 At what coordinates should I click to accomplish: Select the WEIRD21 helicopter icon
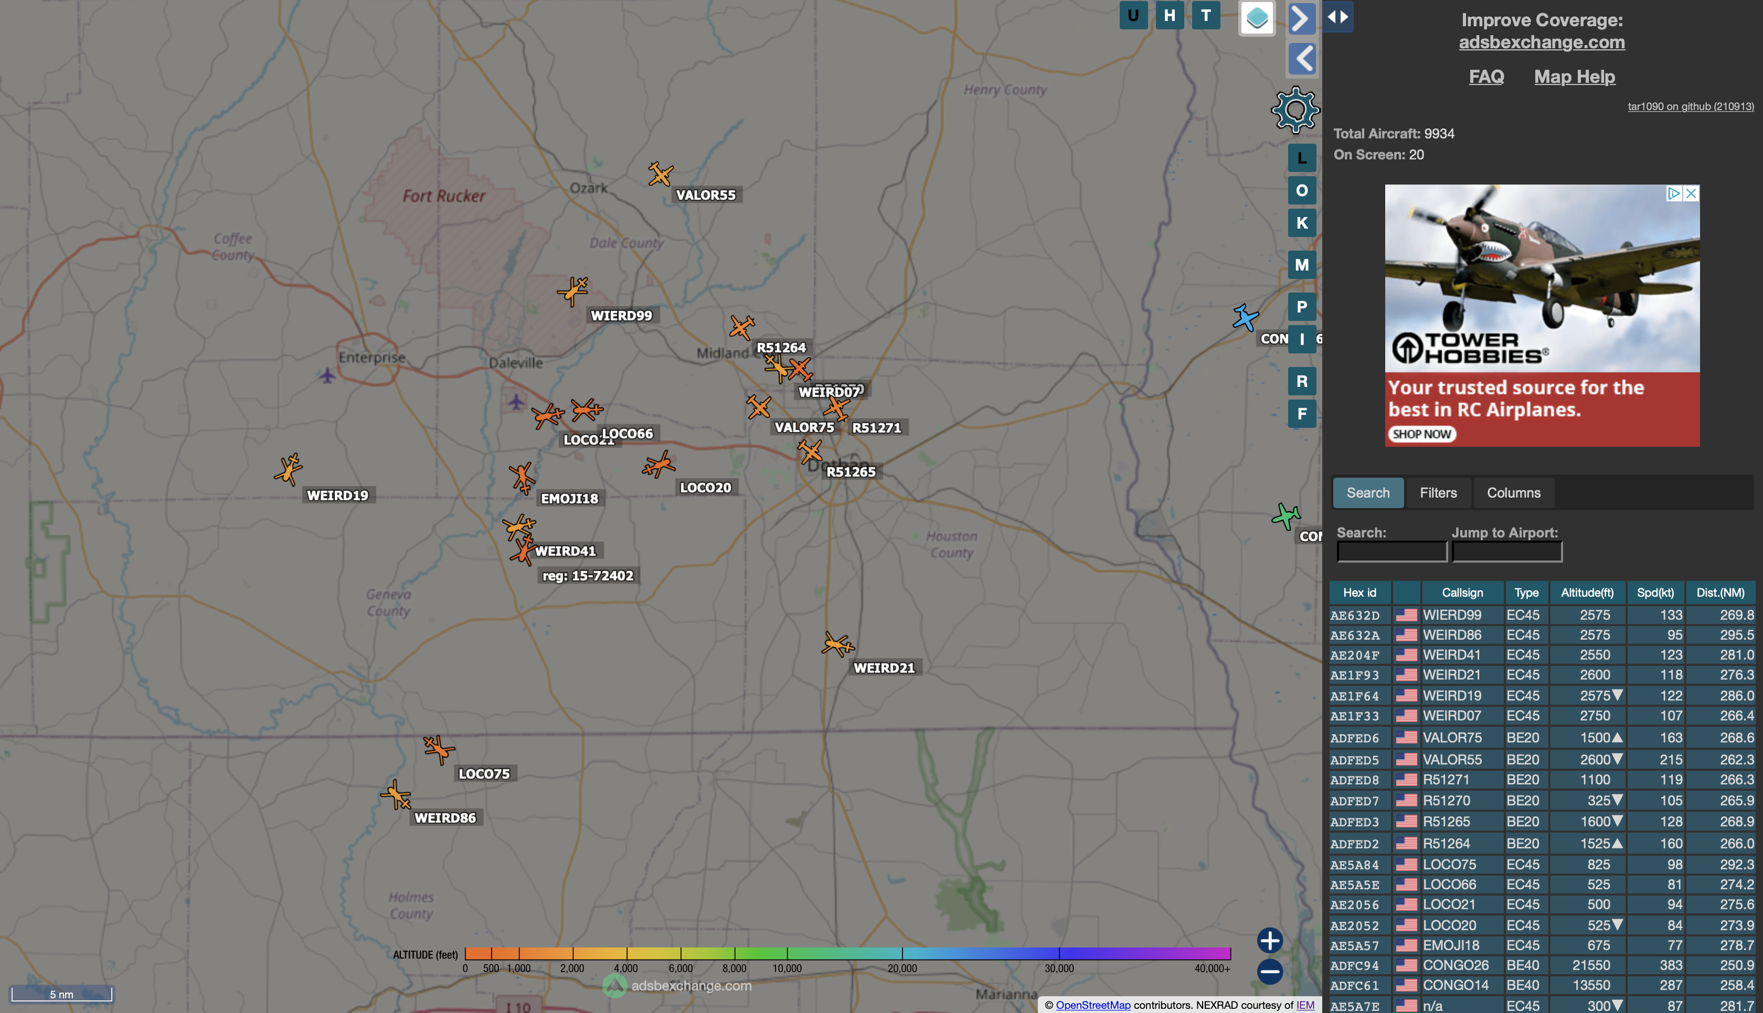coord(837,644)
